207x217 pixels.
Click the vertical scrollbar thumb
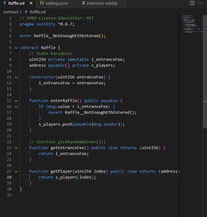[x=205, y=72]
